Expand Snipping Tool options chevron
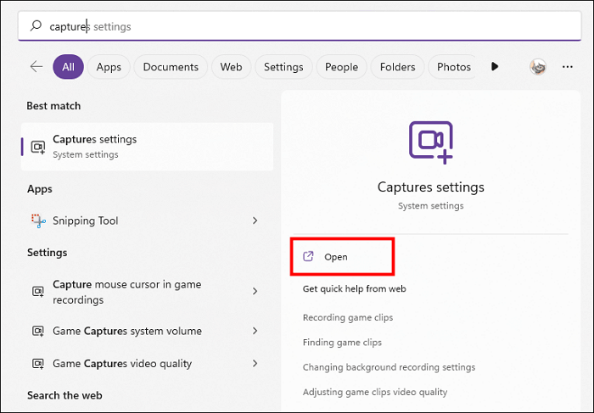Screen dimensions: 594x413 [x=255, y=220]
